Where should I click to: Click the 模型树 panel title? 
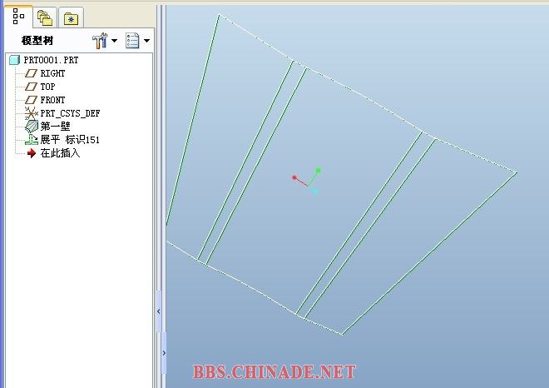click(x=37, y=40)
